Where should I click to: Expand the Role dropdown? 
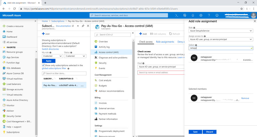[x=221, y=31]
